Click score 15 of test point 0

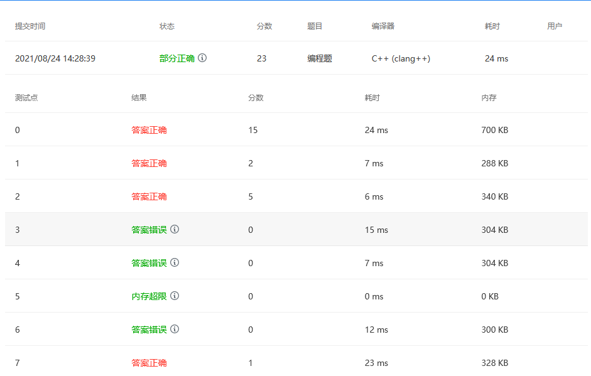pyautogui.click(x=253, y=130)
